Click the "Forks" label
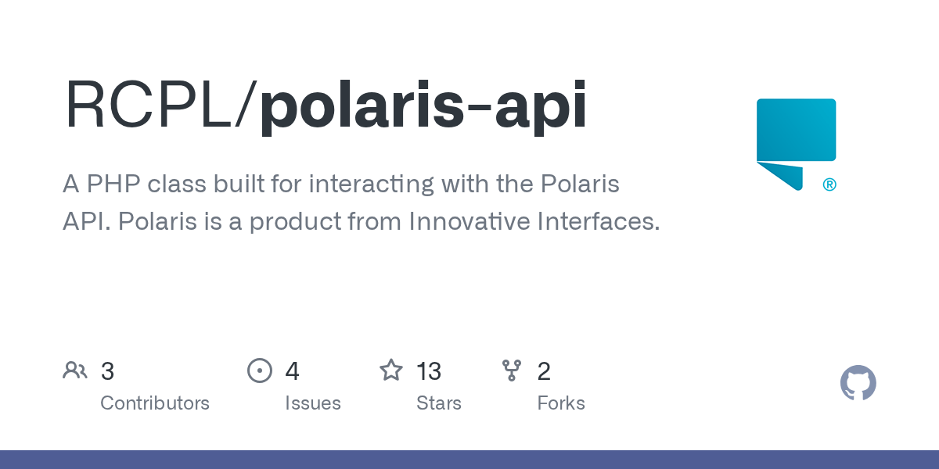 560,403
